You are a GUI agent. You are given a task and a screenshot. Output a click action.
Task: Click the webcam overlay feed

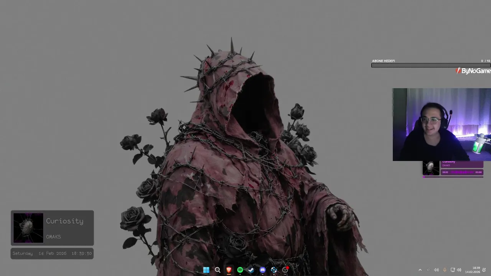coord(442,125)
